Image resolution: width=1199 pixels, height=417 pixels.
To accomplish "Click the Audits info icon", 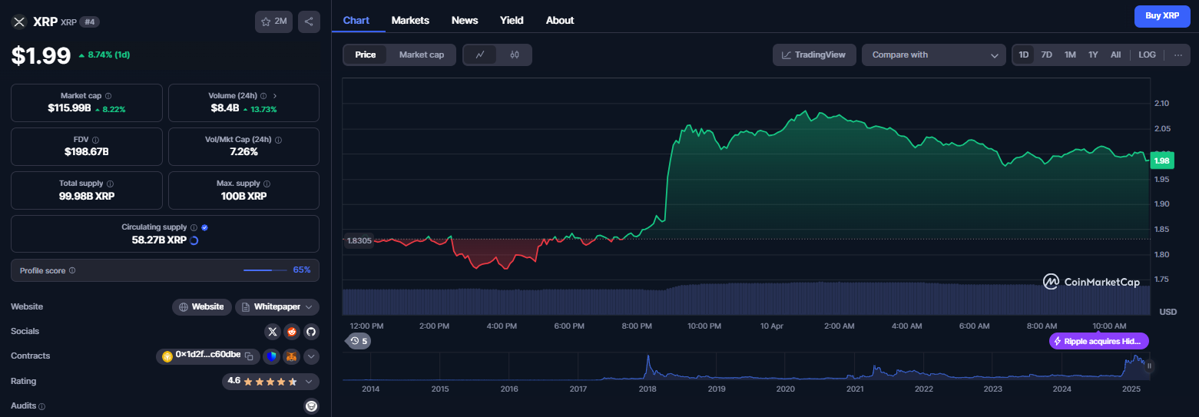I will point(41,406).
